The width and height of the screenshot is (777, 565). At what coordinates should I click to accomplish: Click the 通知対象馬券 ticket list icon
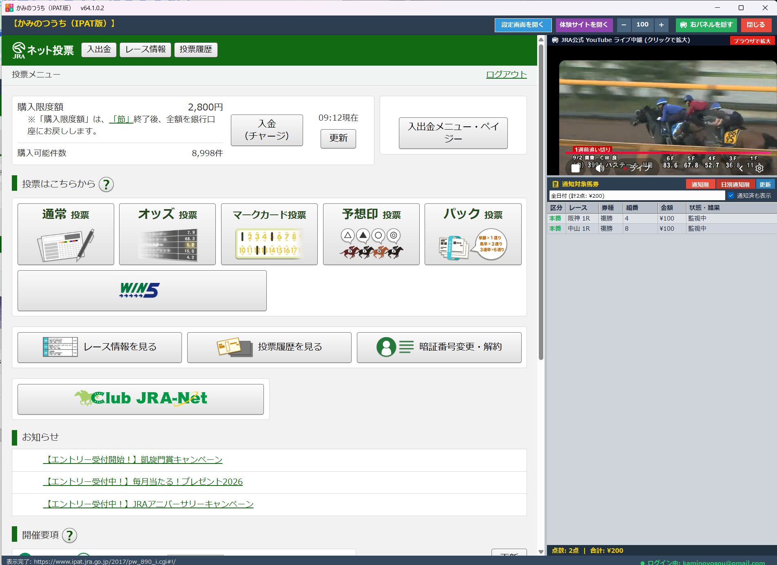555,184
